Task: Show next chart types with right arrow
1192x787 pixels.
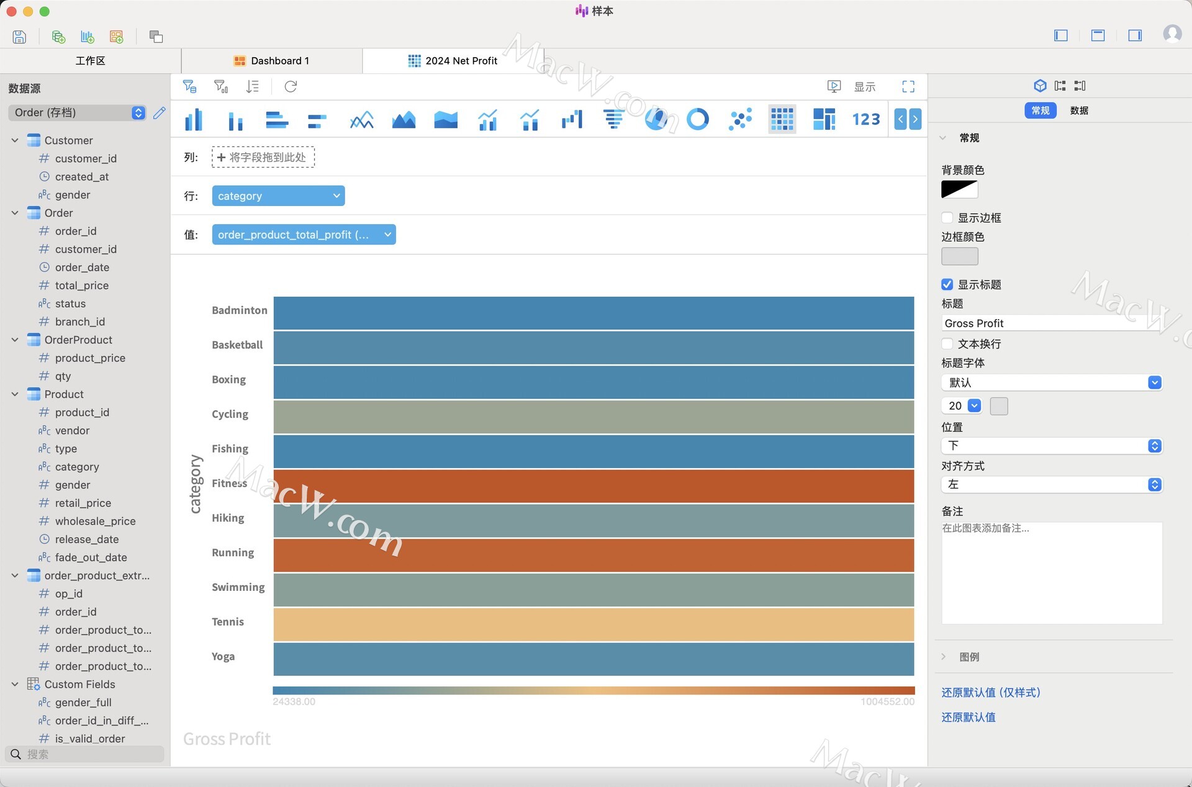Action: (914, 119)
